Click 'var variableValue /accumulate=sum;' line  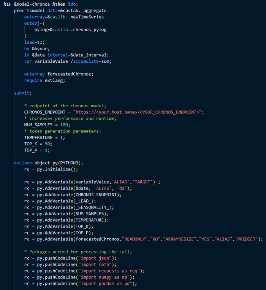click(x=68, y=61)
